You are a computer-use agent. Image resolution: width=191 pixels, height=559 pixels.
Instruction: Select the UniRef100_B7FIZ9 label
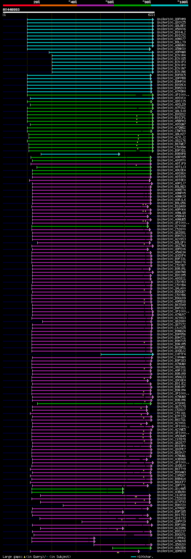point(171,417)
